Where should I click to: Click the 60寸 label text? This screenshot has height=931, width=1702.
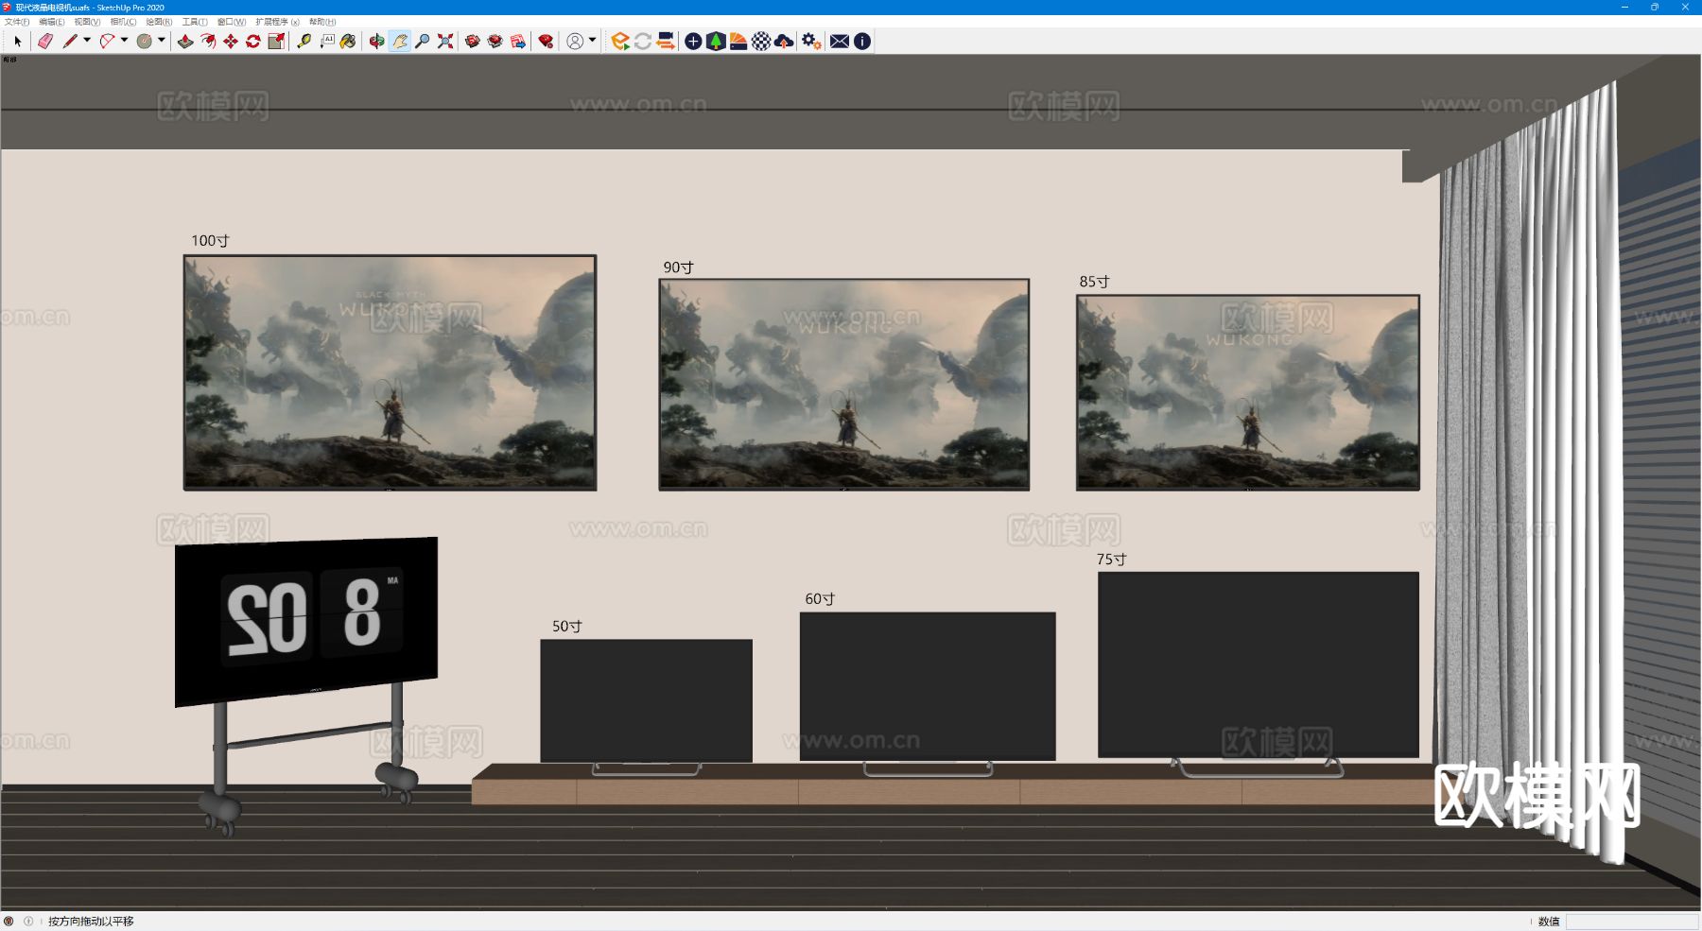click(x=820, y=599)
